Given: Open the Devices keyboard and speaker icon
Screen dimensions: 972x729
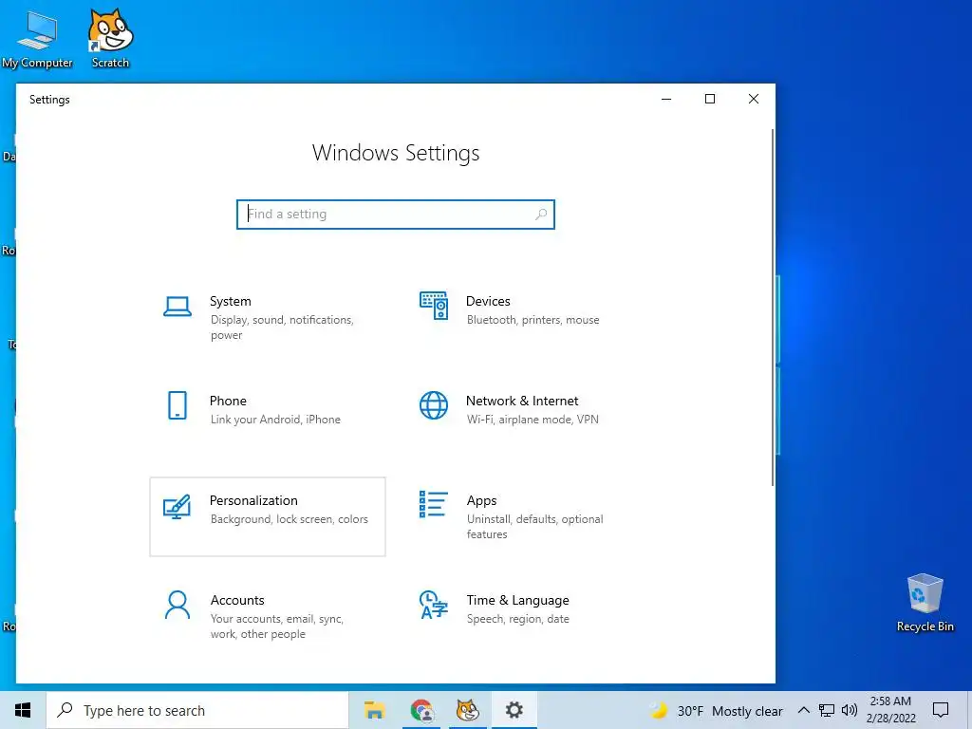Looking at the screenshot, I should pyautogui.click(x=433, y=306).
